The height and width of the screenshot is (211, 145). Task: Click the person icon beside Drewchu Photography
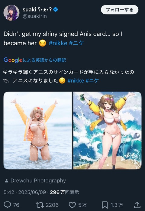6,180
